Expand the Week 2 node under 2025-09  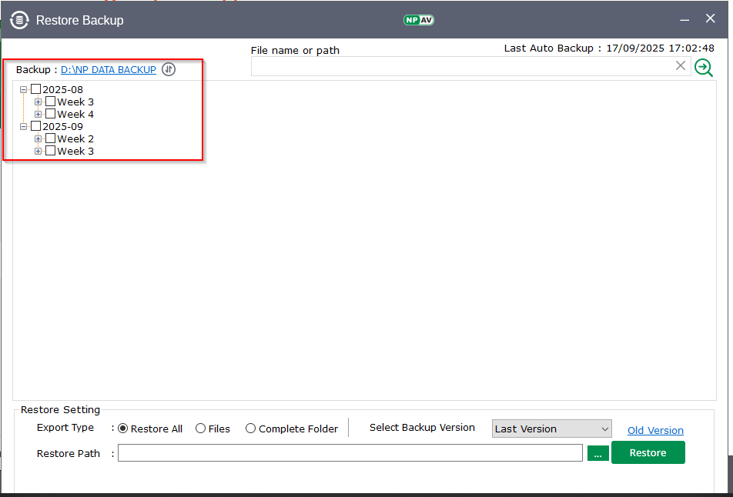38,138
